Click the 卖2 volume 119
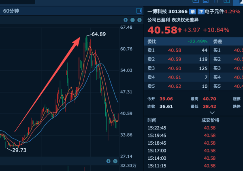This screenshot has height=171, width=243. point(203,59)
